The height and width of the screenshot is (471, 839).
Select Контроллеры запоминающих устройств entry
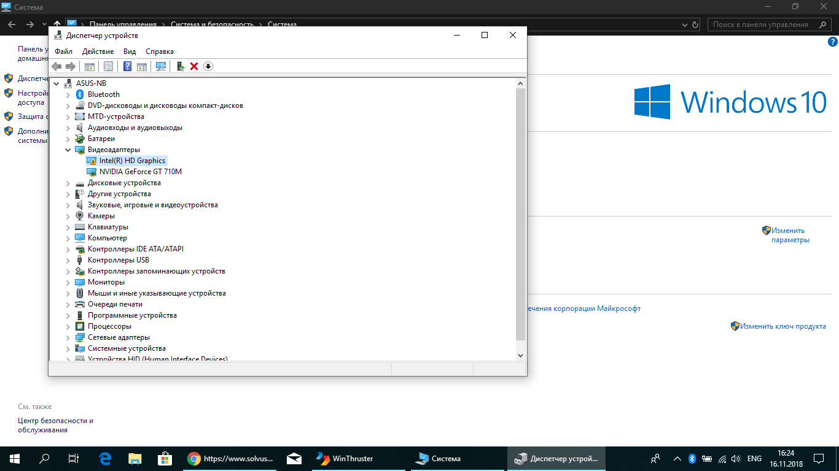[x=157, y=271]
